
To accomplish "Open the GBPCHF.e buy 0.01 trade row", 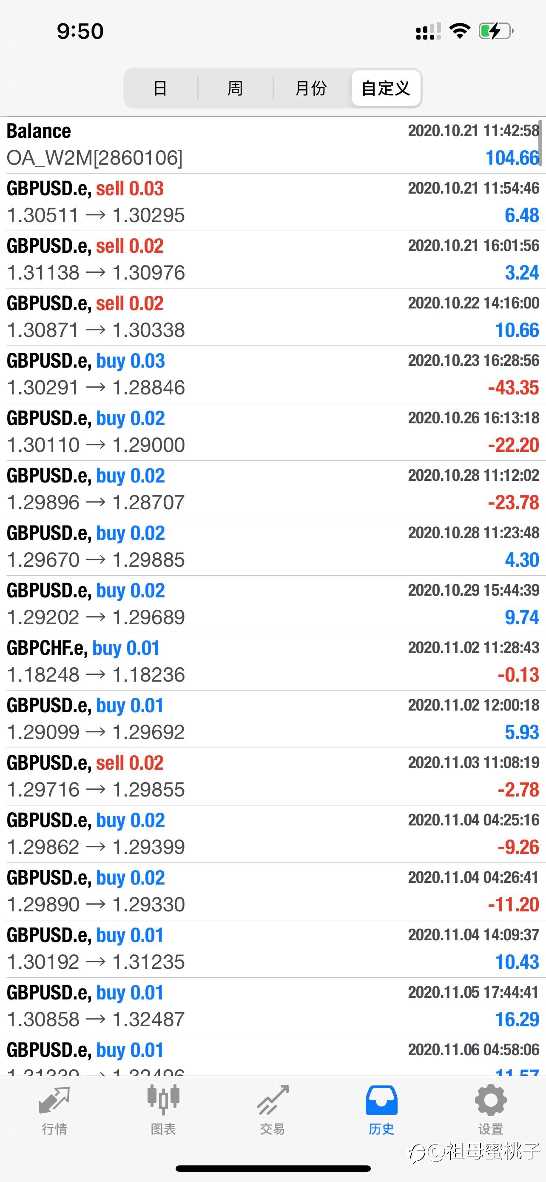I will [x=273, y=662].
